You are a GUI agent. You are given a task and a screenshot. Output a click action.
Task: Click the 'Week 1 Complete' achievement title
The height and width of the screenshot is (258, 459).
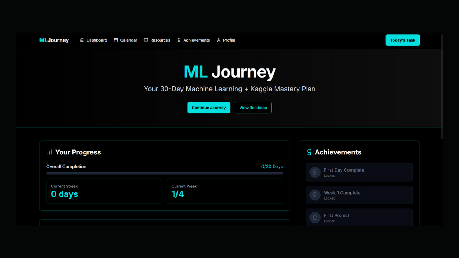click(342, 193)
